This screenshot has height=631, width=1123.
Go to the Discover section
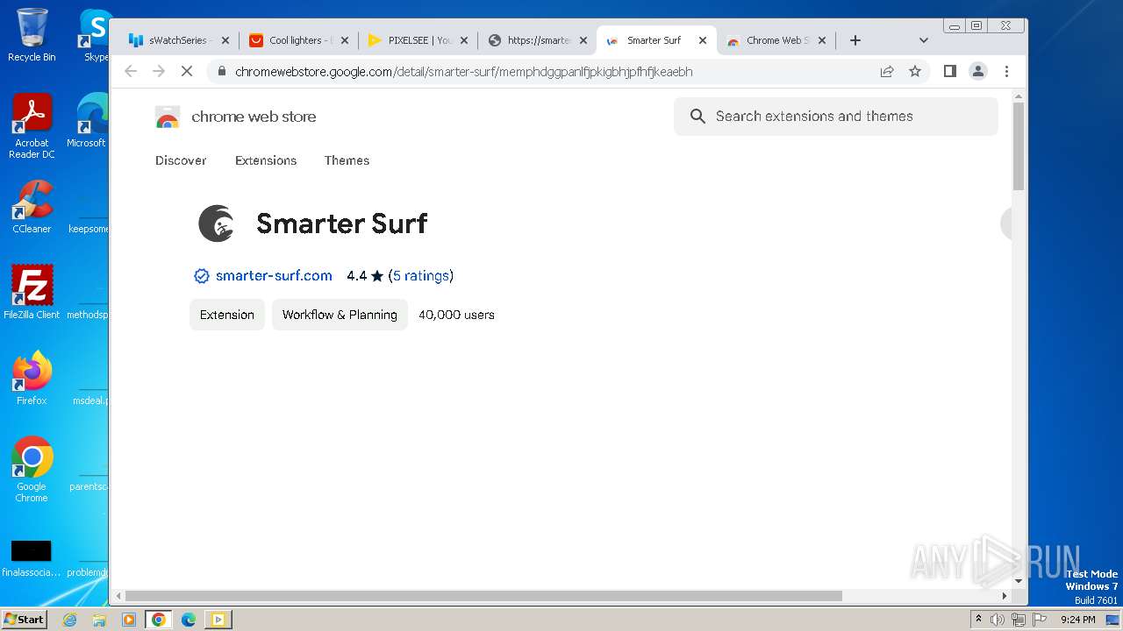(181, 160)
